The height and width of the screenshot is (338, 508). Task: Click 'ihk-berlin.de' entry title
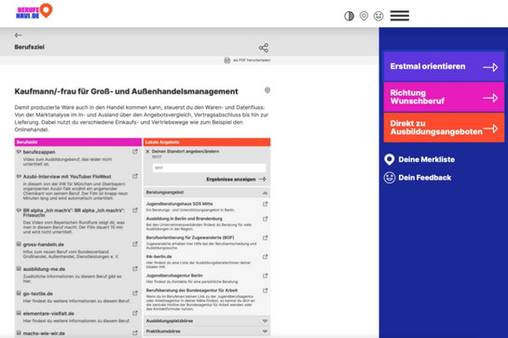[x=158, y=256]
